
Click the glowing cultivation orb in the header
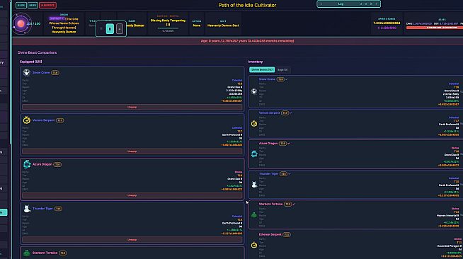coord(21,23)
